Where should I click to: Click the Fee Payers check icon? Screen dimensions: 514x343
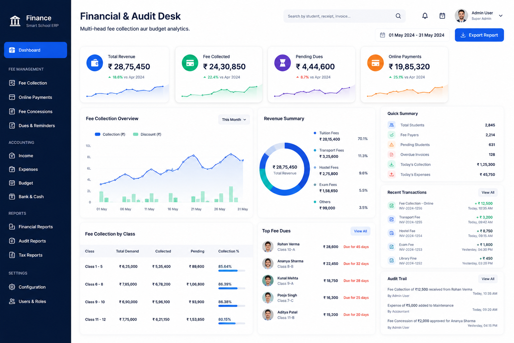391,135
